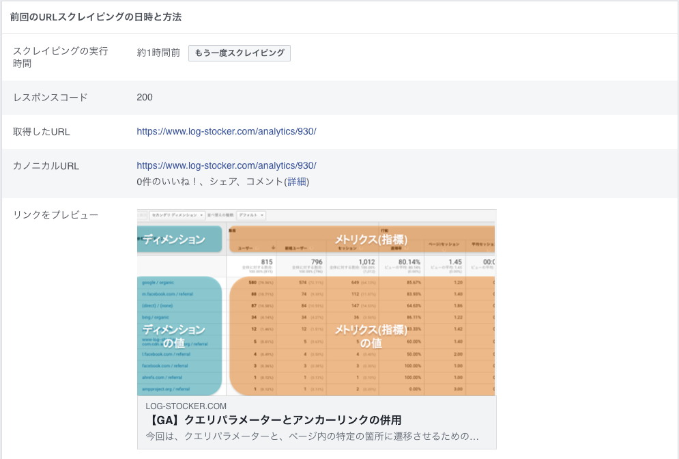Select the 0件のいいね！、シェア、コメント text
This screenshot has height=459, width=679.
pyautogui.click(x=210, y=182)
